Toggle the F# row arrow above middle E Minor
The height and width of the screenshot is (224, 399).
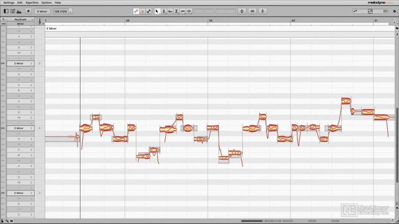click(x=32, y=118)
